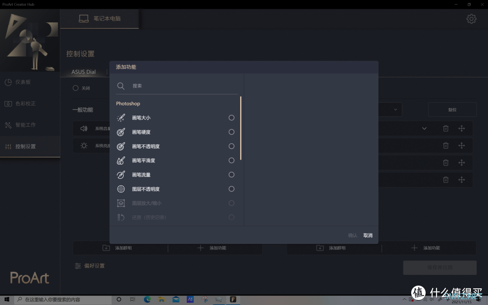This screenshot has width=488, height=305.
Task: Click the left 添加群组 button
Action: 121,248
